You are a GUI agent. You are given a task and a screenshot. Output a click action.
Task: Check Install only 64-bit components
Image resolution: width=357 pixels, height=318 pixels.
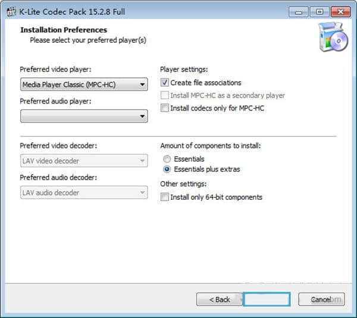tap(165, 197)
